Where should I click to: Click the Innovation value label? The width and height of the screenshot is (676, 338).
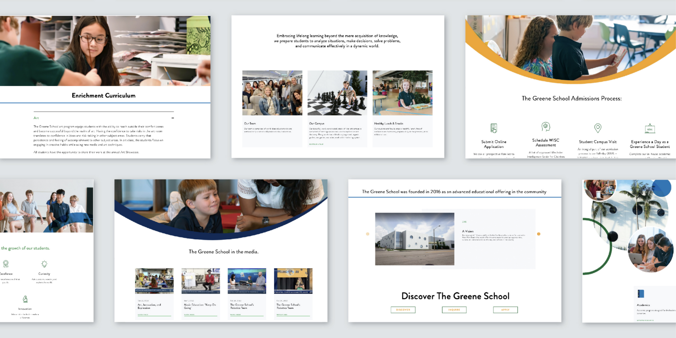(25, 309)
